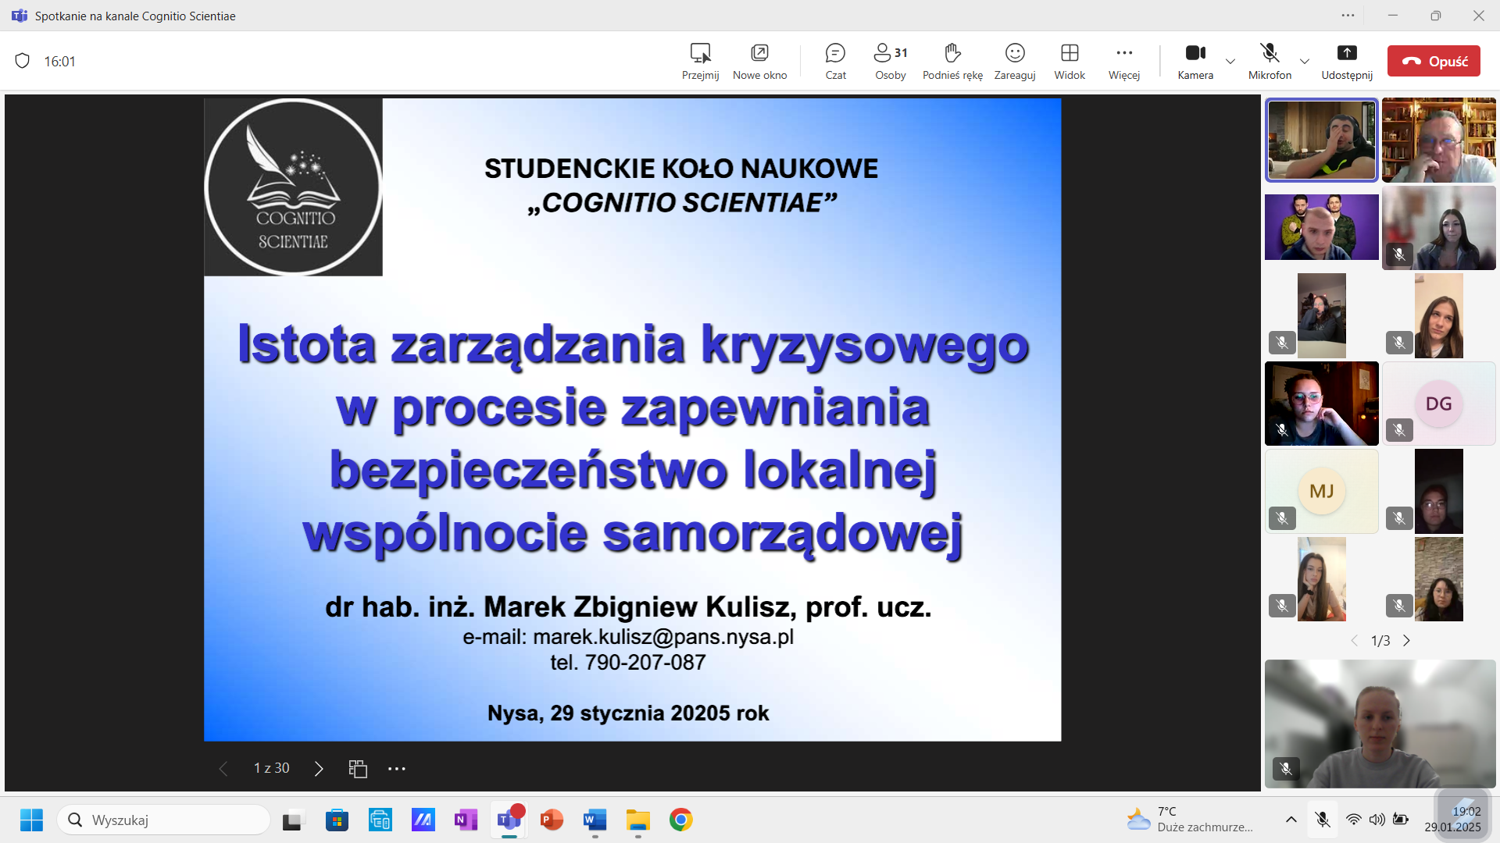Click the Cognitio Scientiae logo on slide
The image size is (1500, 843).
coord(293,187)
